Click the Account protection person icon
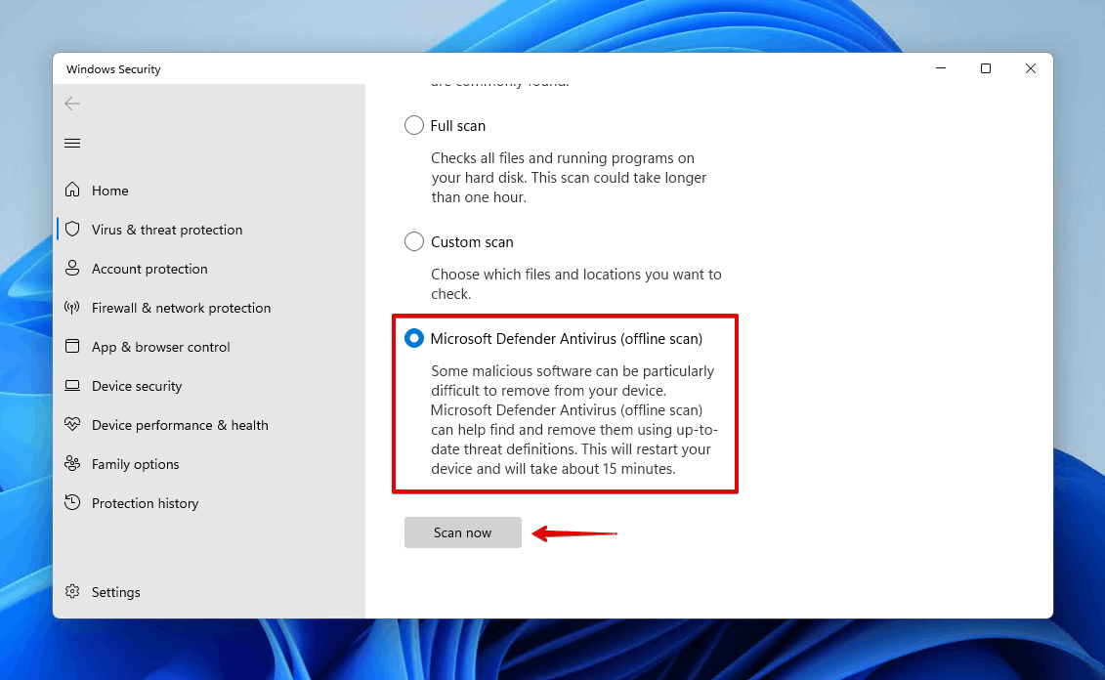 tap(72, 268)
